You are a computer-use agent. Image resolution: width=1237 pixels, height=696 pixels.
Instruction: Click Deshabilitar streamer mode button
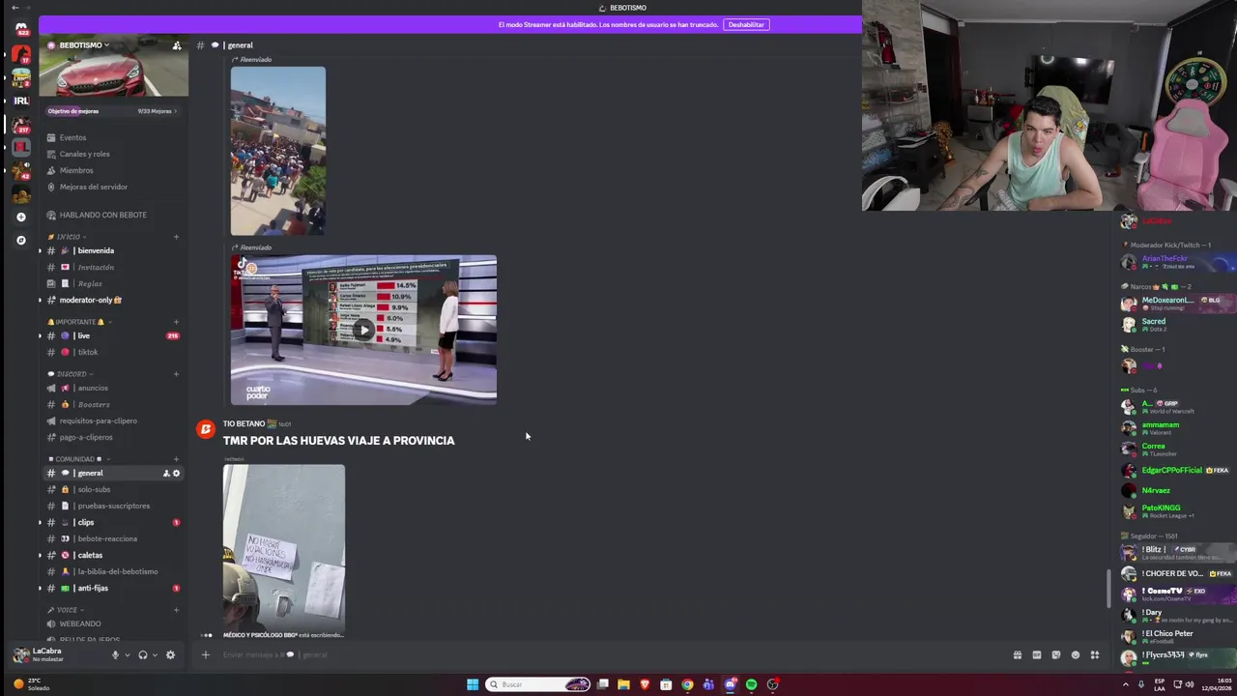pos(746,24)
